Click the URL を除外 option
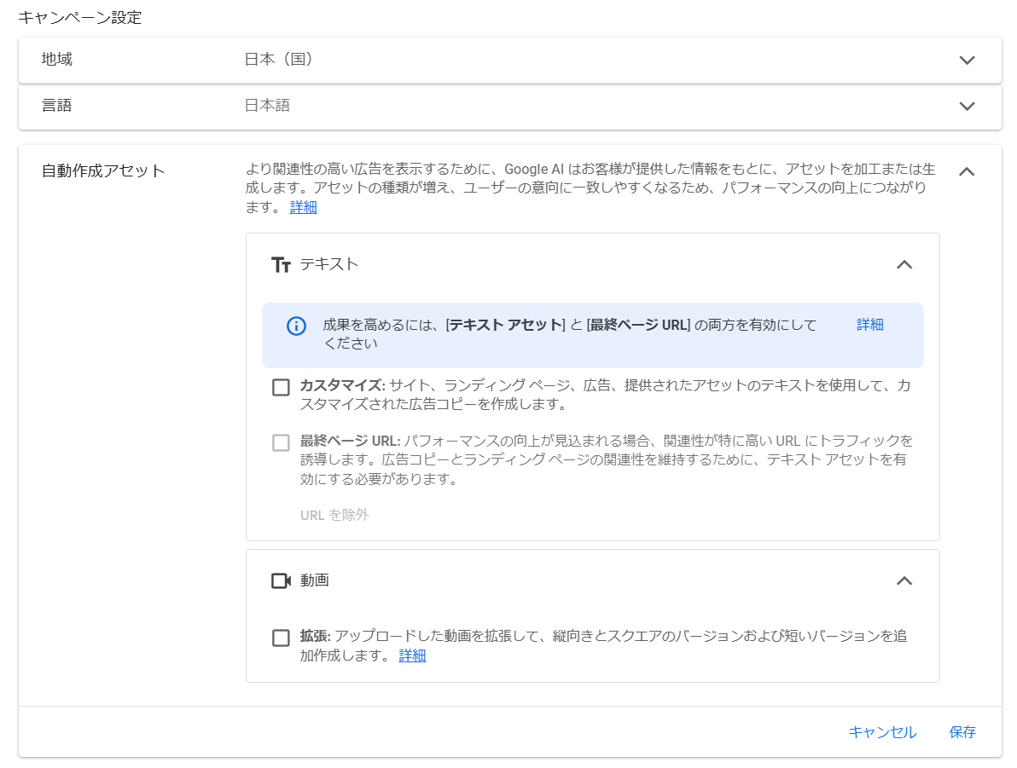1017x768 pixels. (x=334, y=515)
